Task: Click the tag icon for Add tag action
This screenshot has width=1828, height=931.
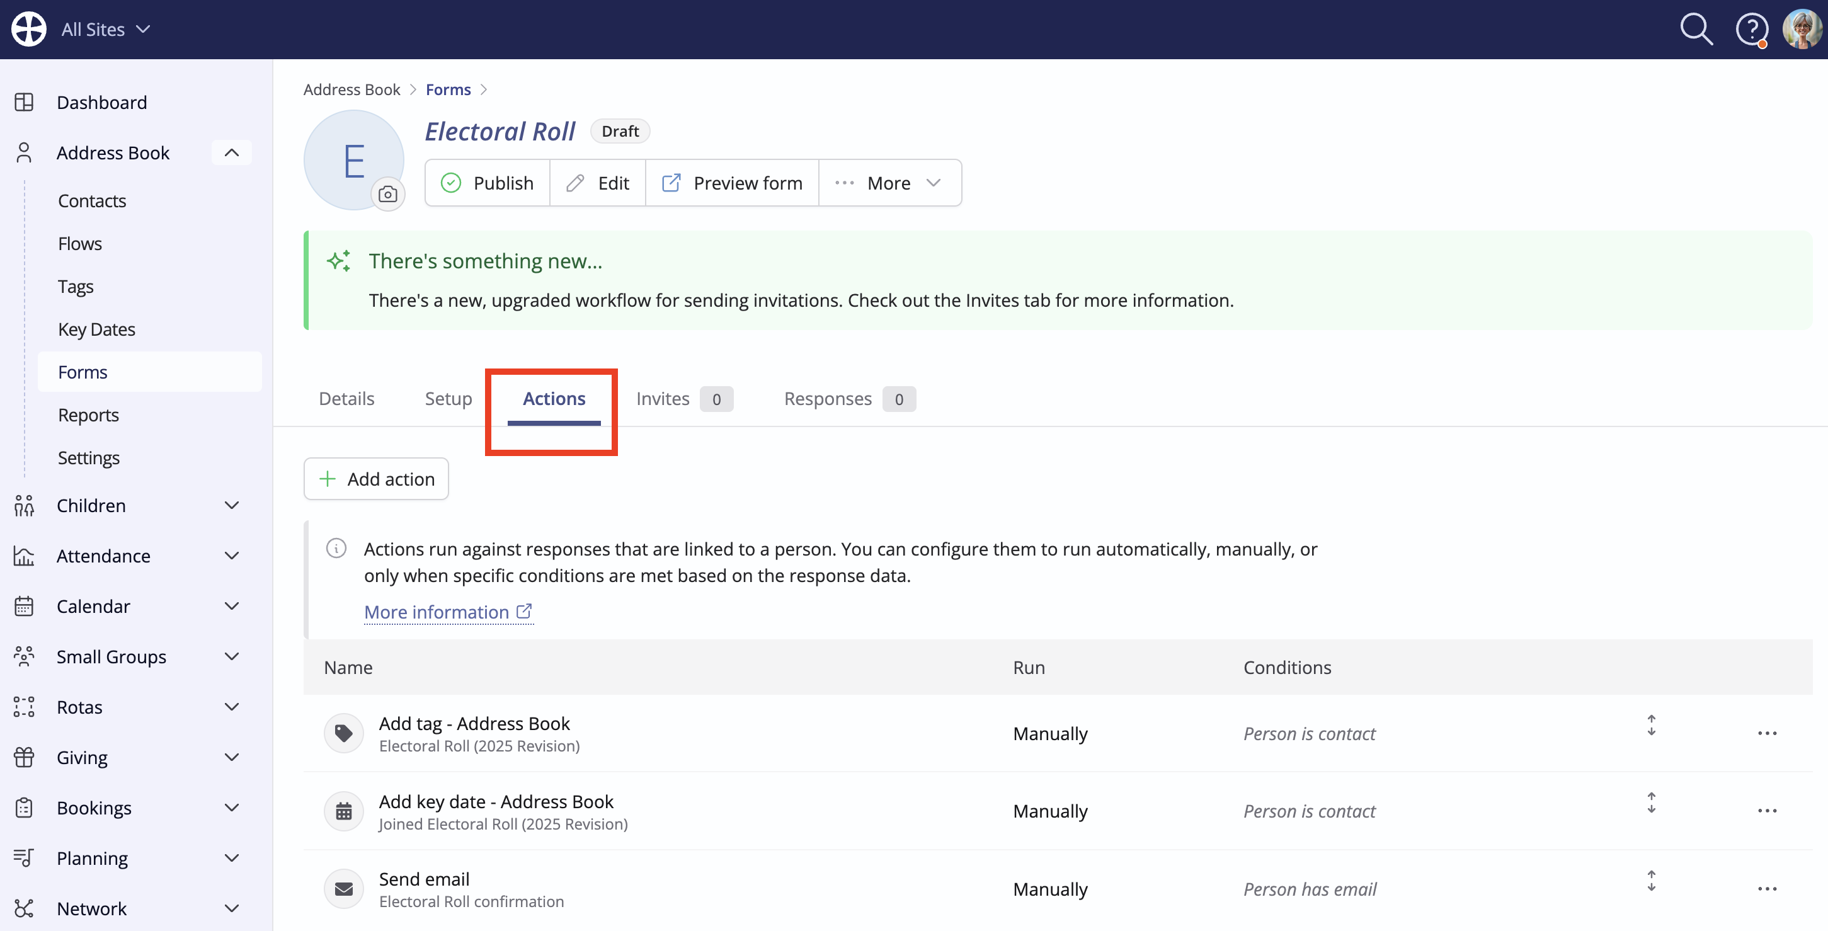Action: [x=343, y=733]
